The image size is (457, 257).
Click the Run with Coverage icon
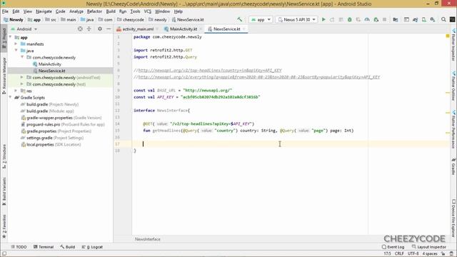pos(358,19)
